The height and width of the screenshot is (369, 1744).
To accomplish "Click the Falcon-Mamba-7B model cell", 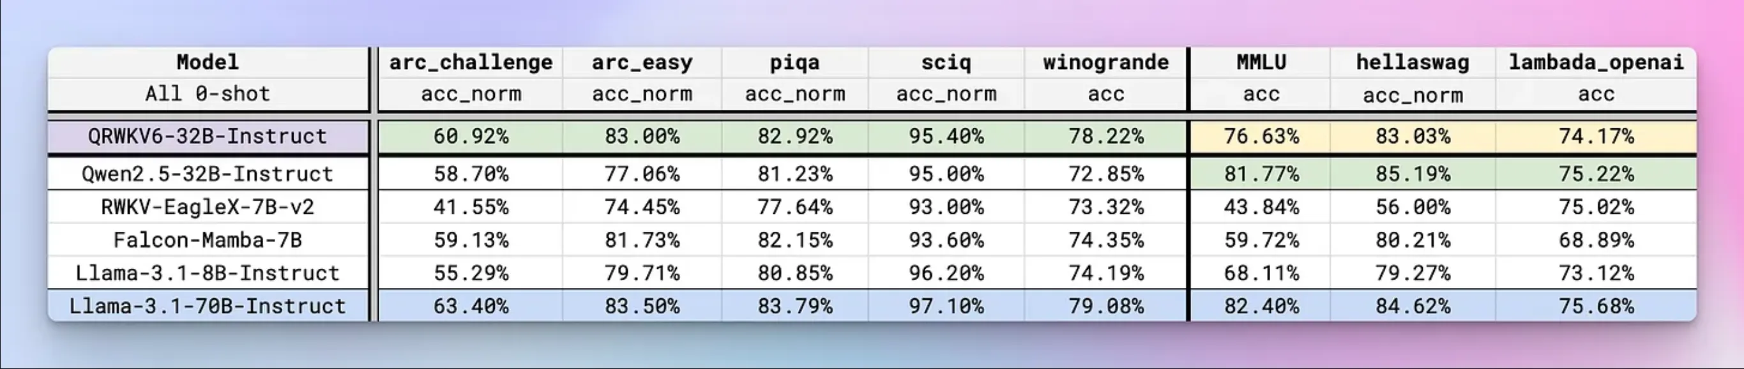I will (x=207, y=239).
